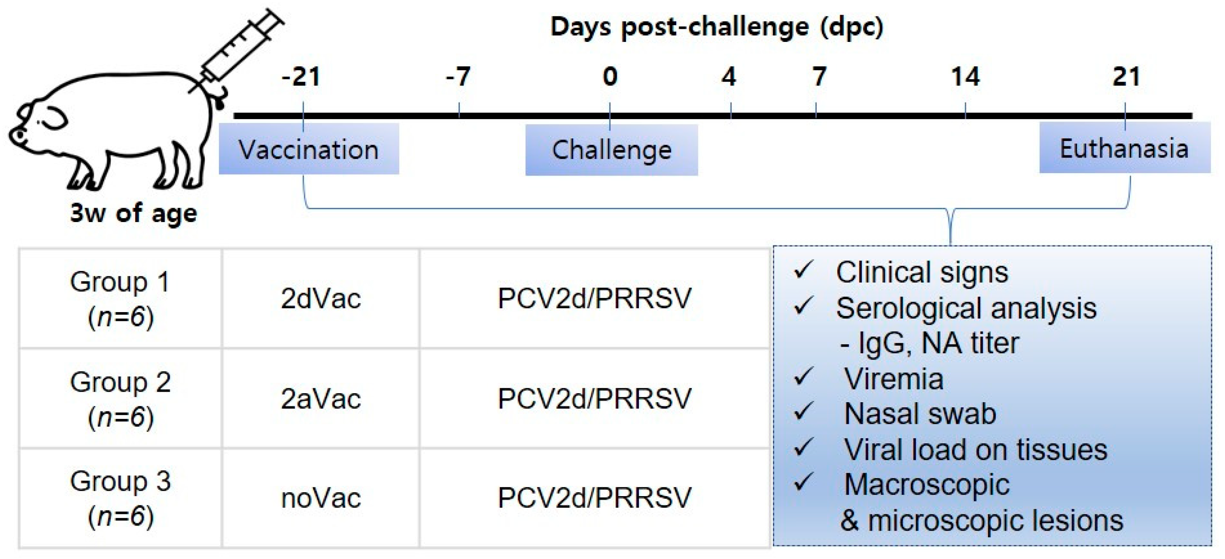Image resolution: width=1225 pixels, height=559 pixels.
Task: Click the Euthanasia box
Action: pyautogui.click(x=1125, y=148)
